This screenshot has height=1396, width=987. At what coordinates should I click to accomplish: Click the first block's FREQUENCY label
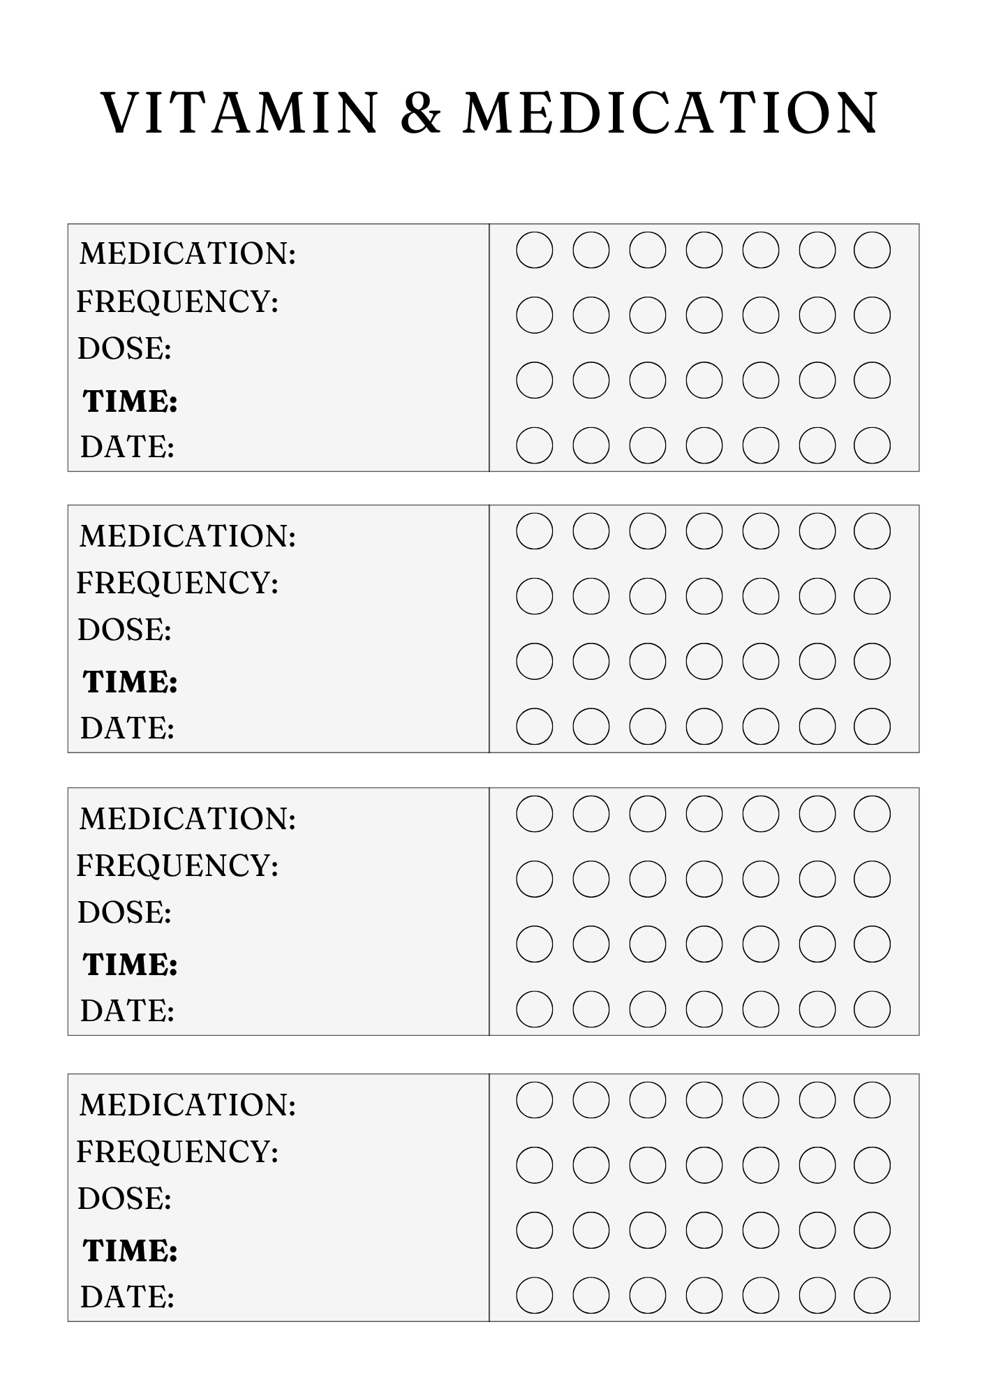[177, 302]
